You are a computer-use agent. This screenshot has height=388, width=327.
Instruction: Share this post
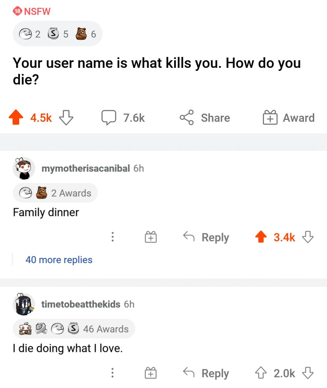tap(205, 118)
